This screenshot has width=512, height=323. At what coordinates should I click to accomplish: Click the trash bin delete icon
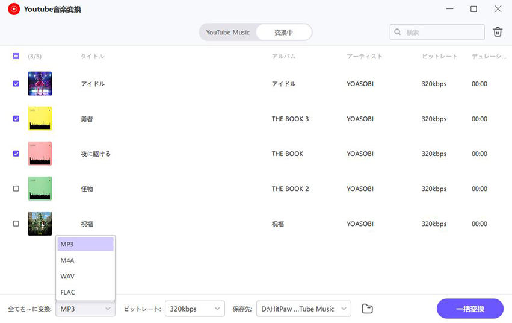point(498,32)
